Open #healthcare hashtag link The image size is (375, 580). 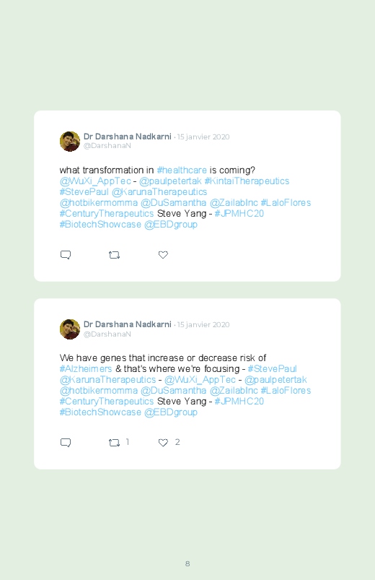pyautogui.click(x=182, y=170)
